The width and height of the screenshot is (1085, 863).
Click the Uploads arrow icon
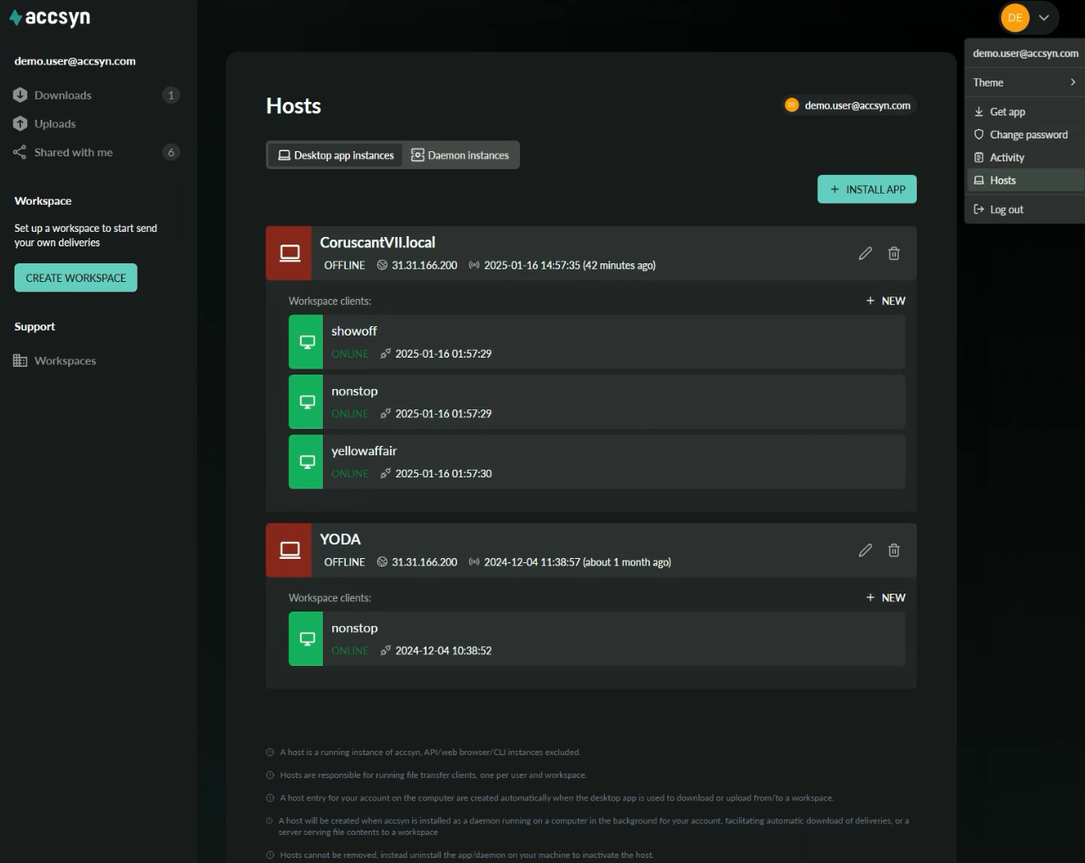tap(20, 124)
